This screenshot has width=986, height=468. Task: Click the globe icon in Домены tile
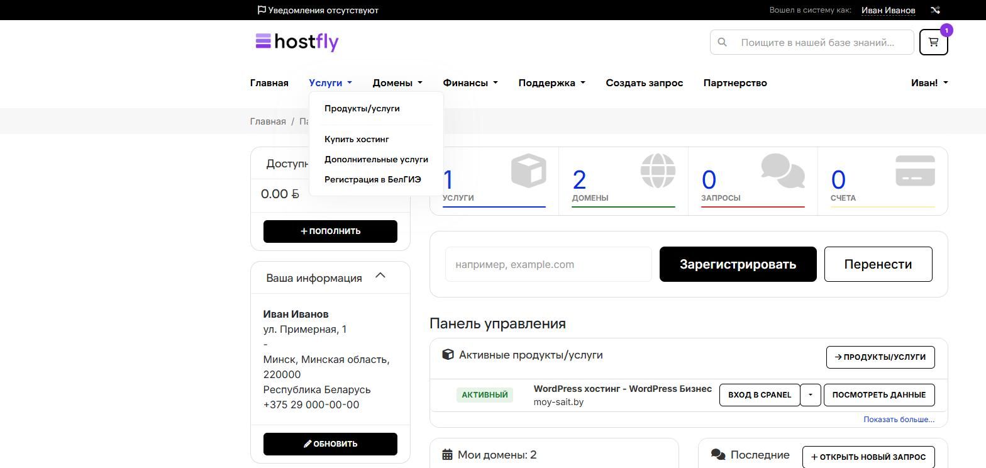click(658, 170)
